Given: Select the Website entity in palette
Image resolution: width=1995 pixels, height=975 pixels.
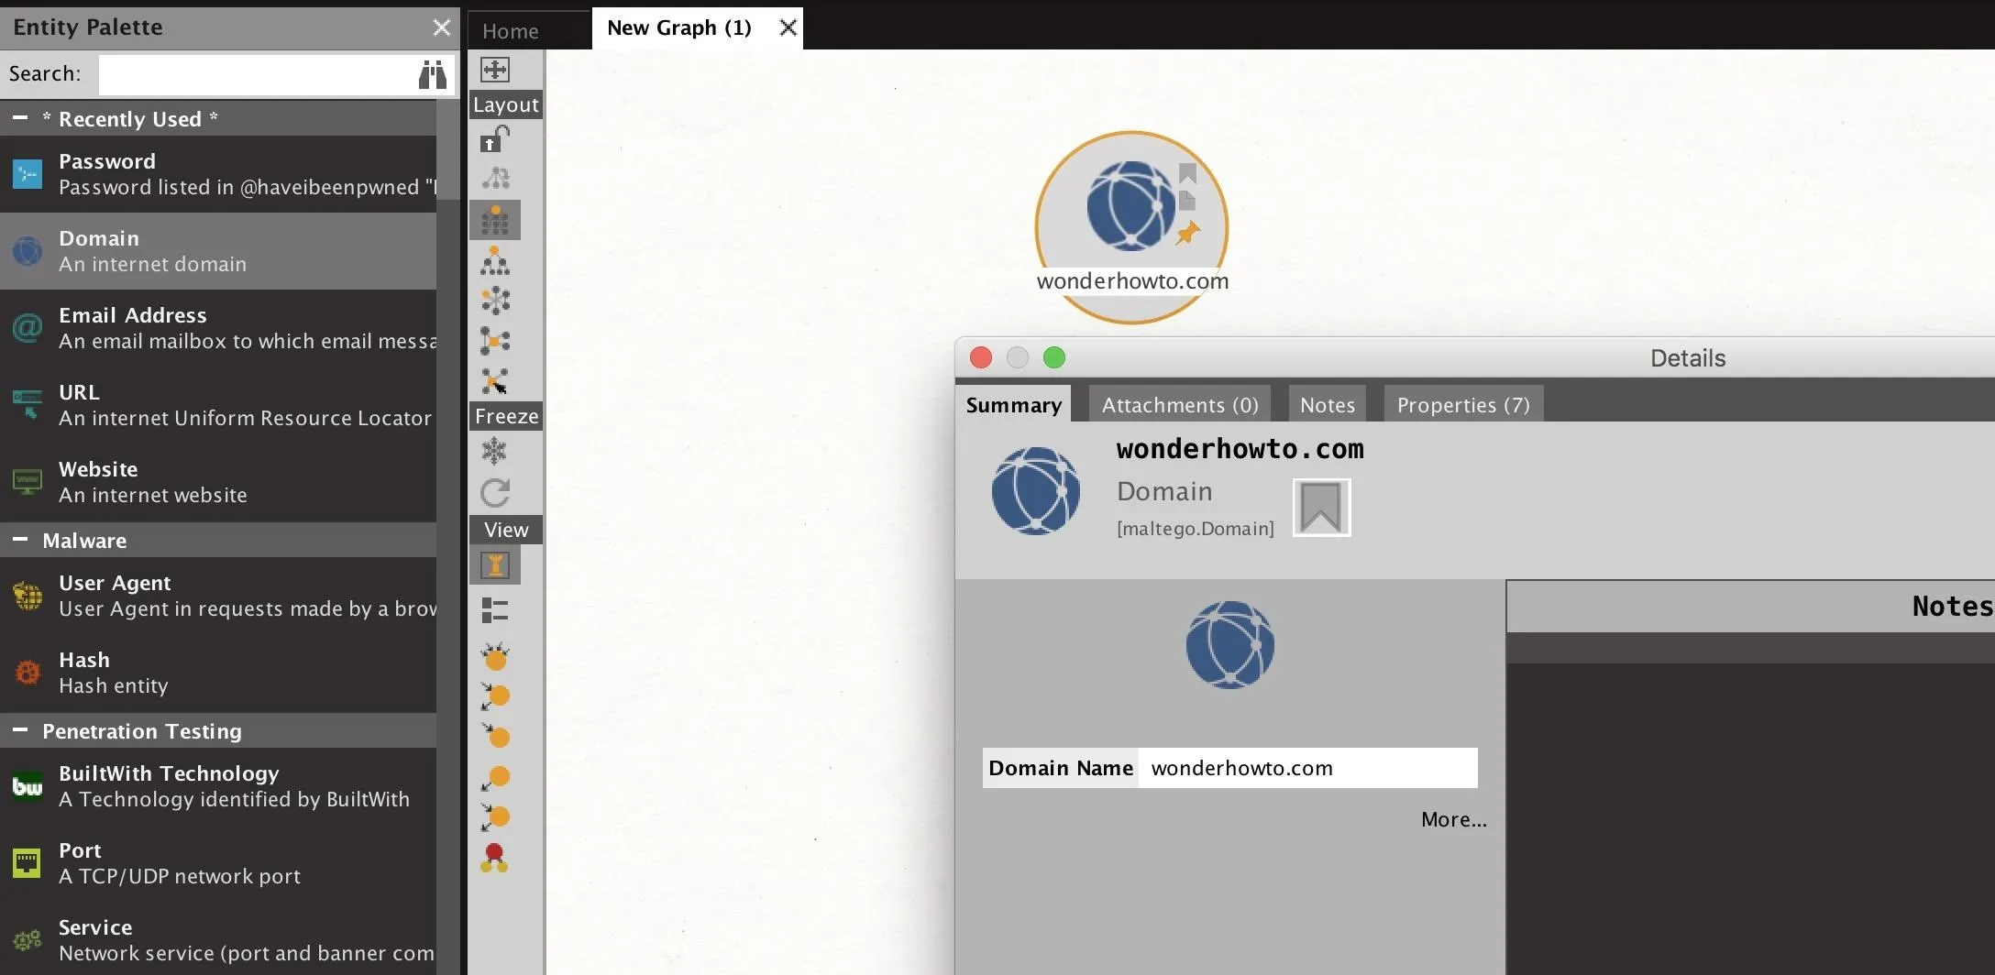Looking at the screenshot, I should coord(218,482).
